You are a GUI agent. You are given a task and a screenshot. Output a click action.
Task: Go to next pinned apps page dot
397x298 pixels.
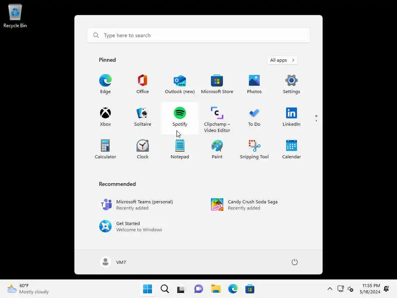coord(316,121)
